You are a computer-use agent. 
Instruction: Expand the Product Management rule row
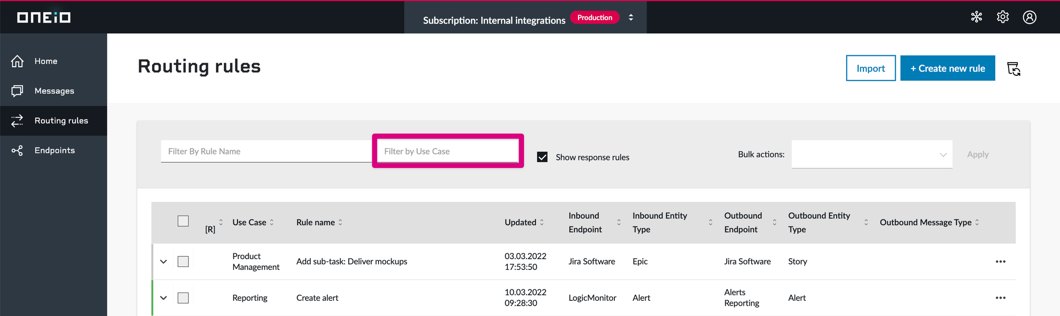tap(164, 262)
